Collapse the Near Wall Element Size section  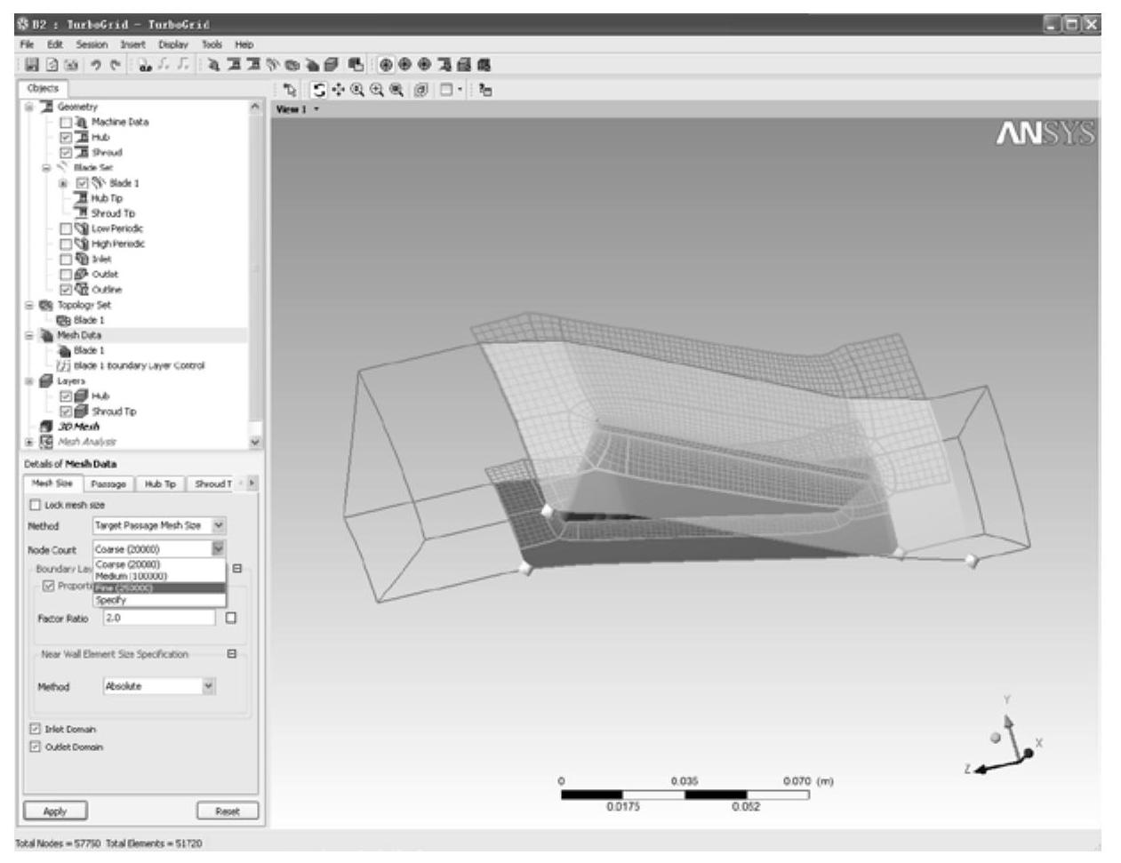(x=232, y=654)
